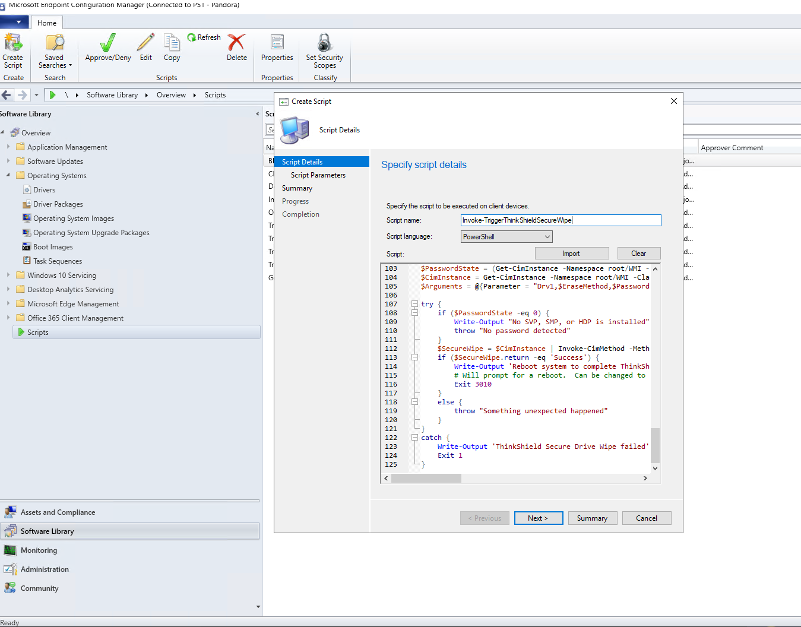Viewport: 801px width, 627px height.
Task: Click the Import script button
Action: pyautogui.click(x=572, y=254)
